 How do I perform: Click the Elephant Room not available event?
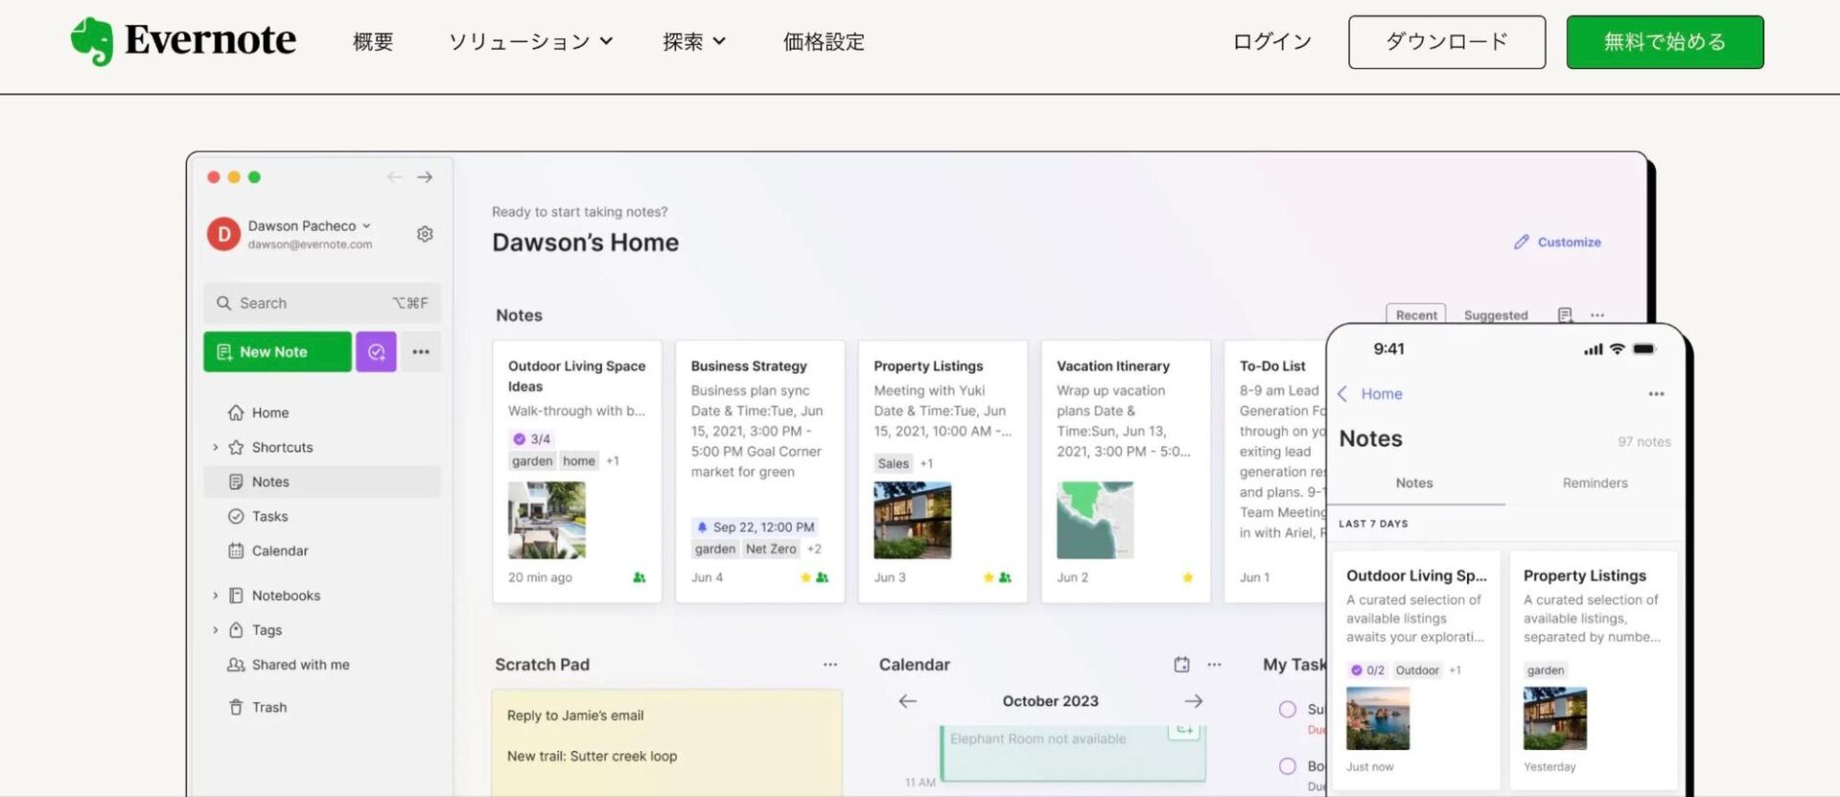pyautogui.click(x=1073, y=752)
